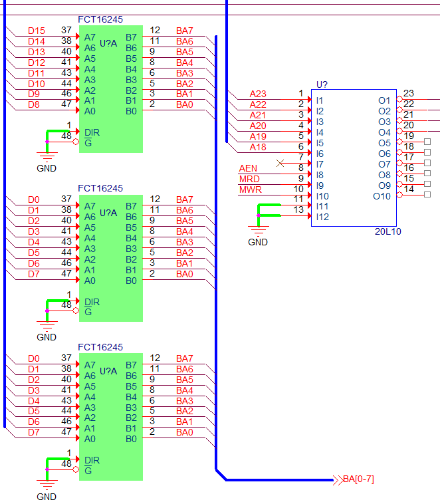Select the O3 output pin name
The image size is (440, 504).
coord(384,122)
